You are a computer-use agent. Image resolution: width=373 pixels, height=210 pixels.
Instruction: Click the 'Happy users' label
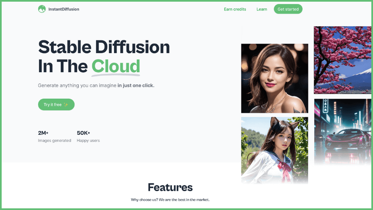88,140
